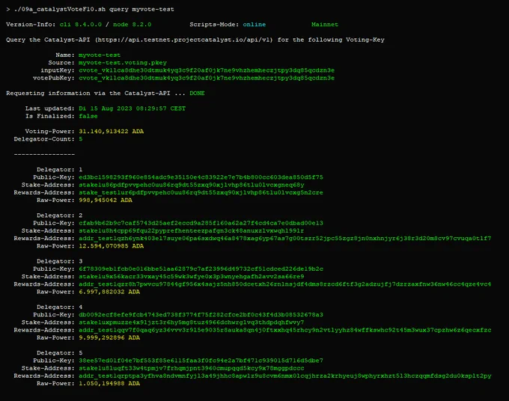Click the Delegator: 3 heading
The width and height of the screenshot is (509, 401).
pyautogui.click(x=59, y=261)
